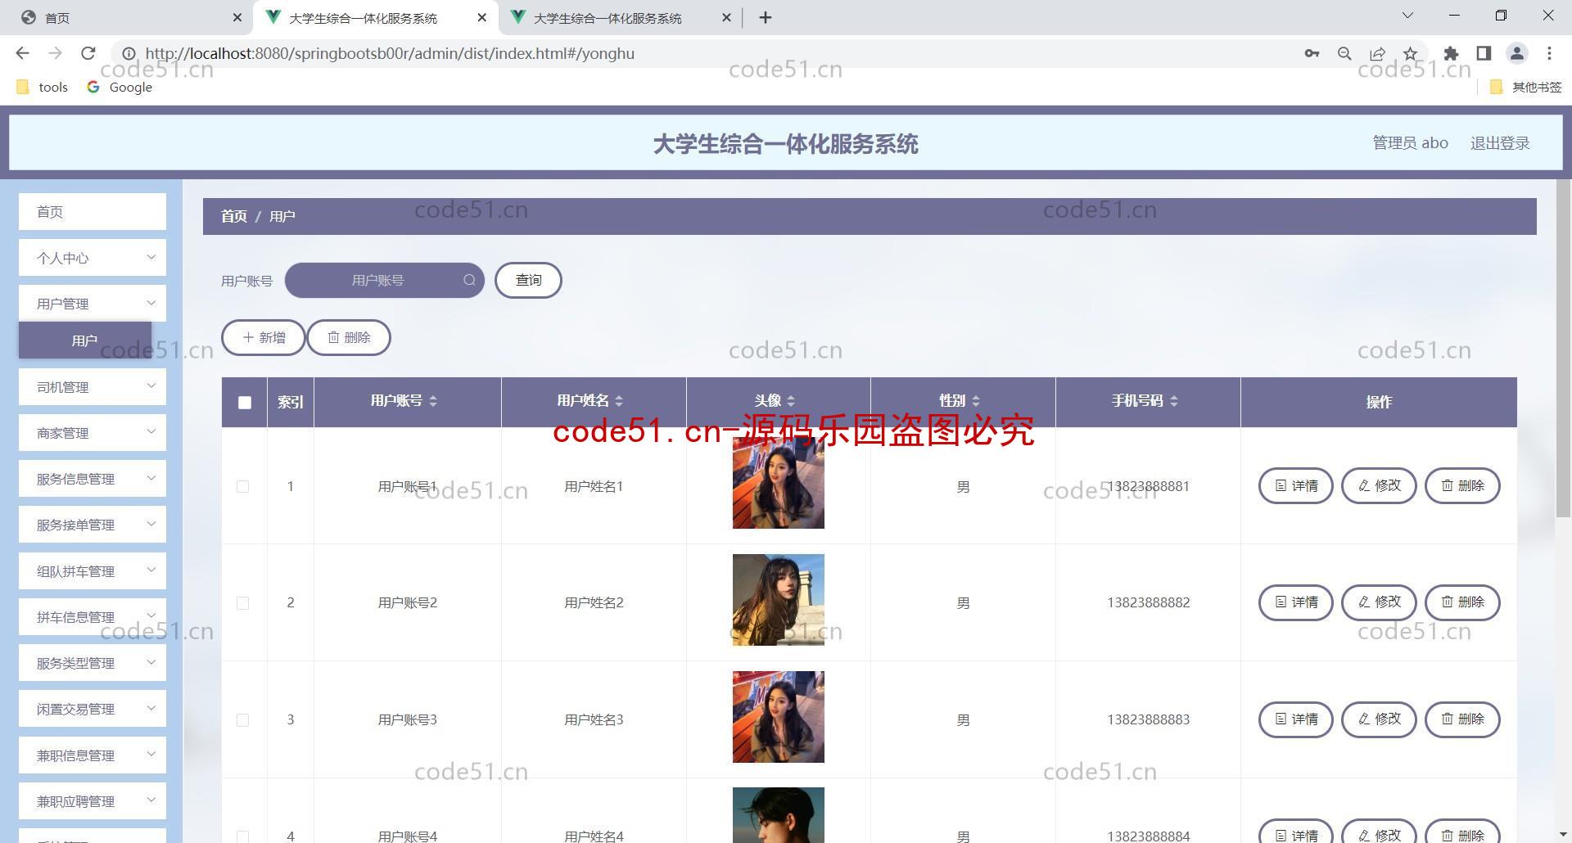
Task: Expand the 组队拼车管理 sidebar menu
Action: pyautogui.click(x=93, y=571)
